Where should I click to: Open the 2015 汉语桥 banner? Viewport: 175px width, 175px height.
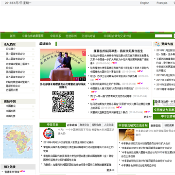tap(164, 102)
